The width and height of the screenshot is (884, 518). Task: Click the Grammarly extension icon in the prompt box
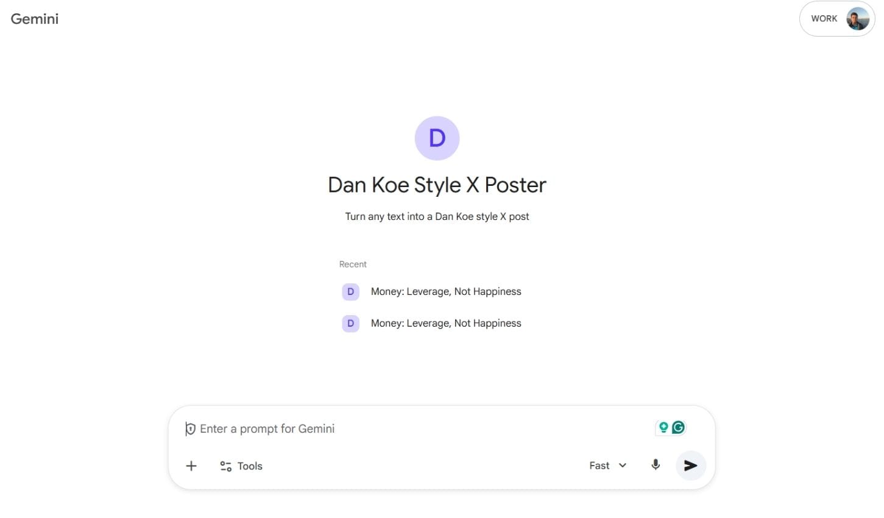pyautogui.click(x=678, y=427)
